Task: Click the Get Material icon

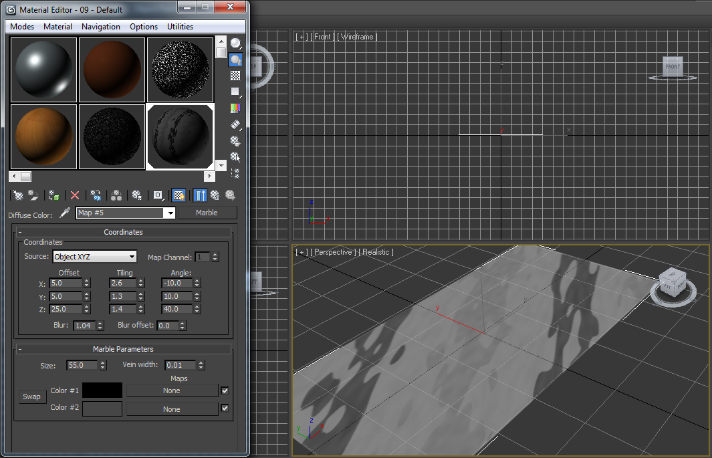Action: coord(17,195)
